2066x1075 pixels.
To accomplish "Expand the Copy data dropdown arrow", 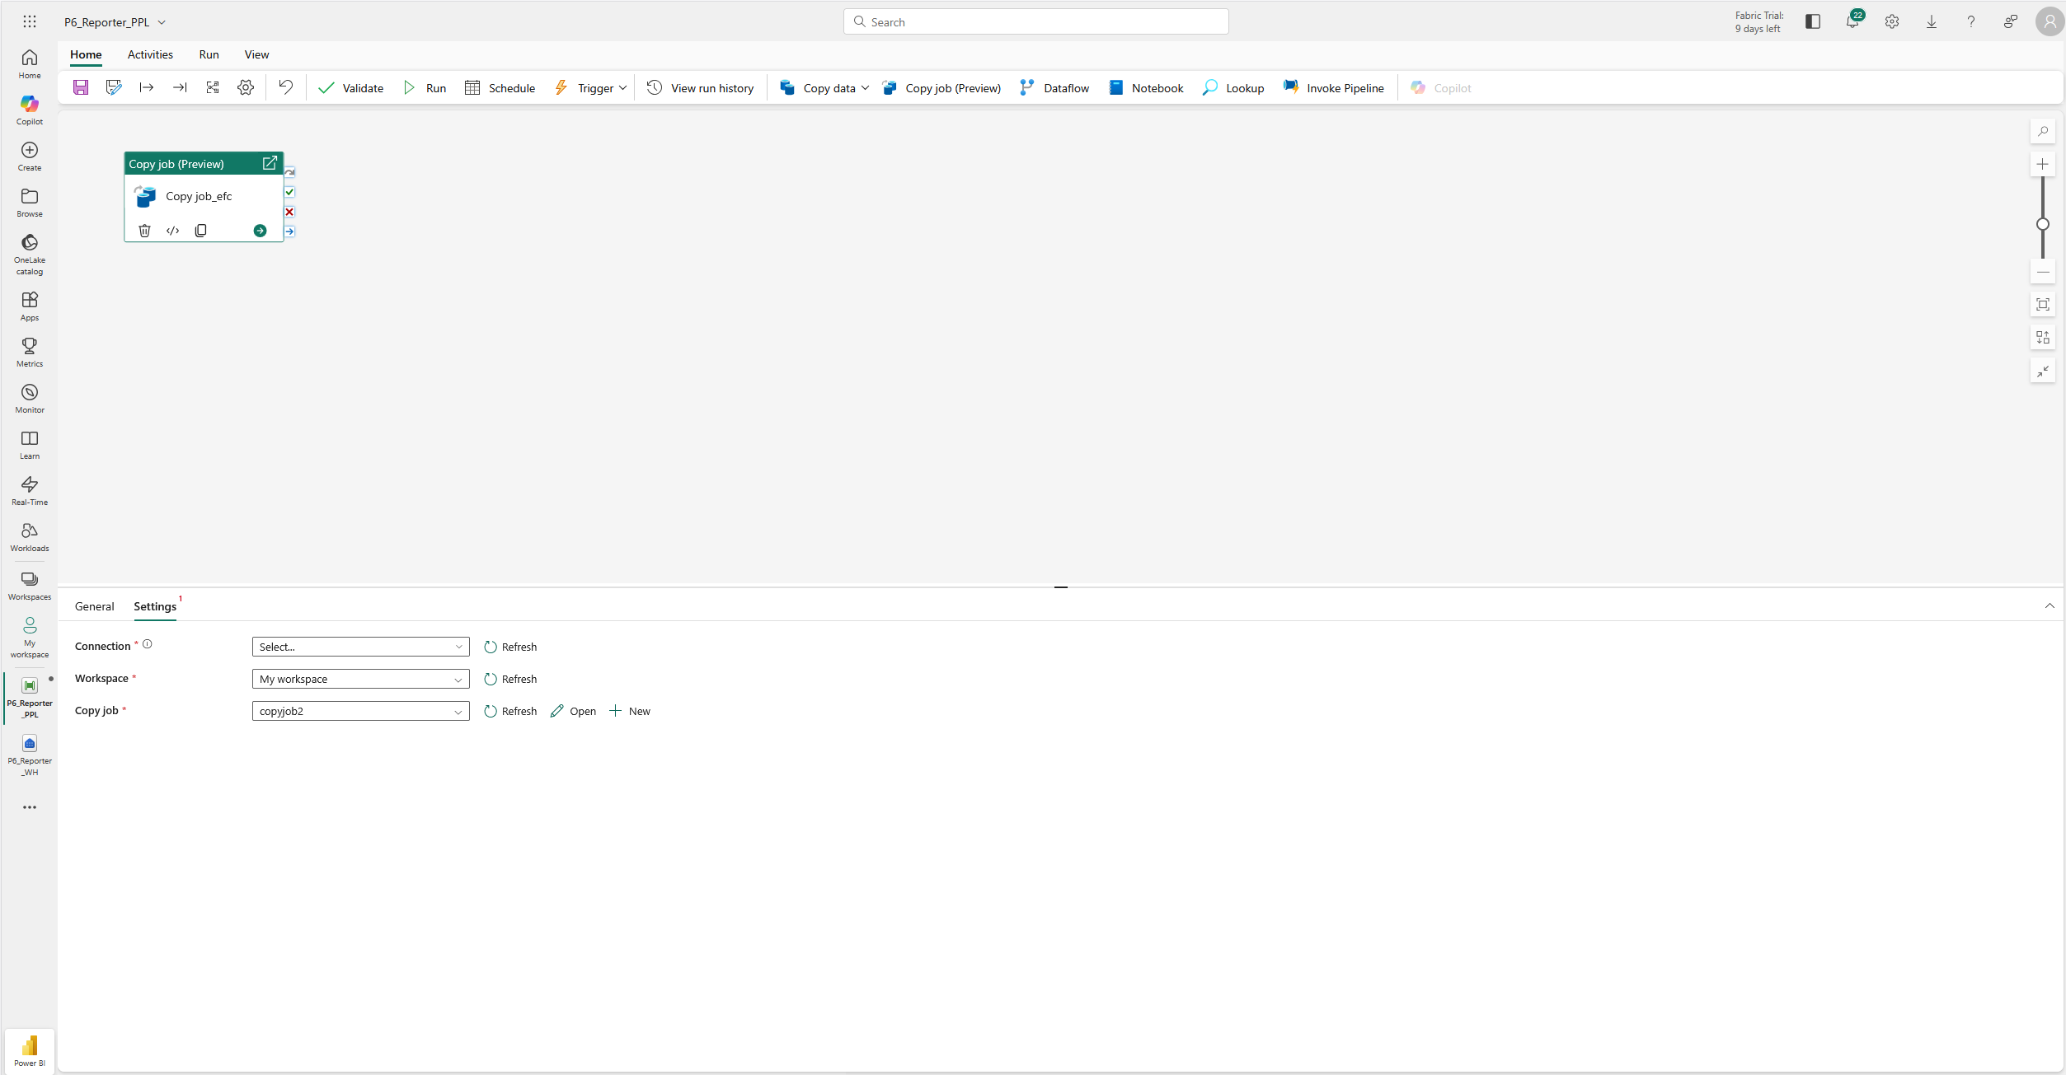I will (866, 87).
